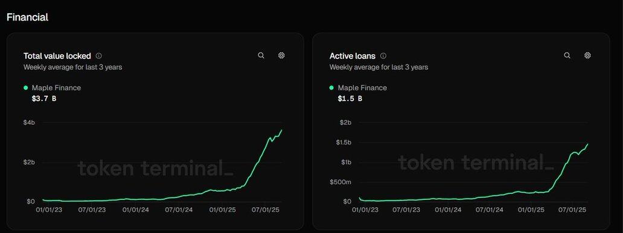The width and height of the screenshot is (623, 233).
Task: Click the token terminal_ watermark in Active loans chart
Action: pos(476,163)
